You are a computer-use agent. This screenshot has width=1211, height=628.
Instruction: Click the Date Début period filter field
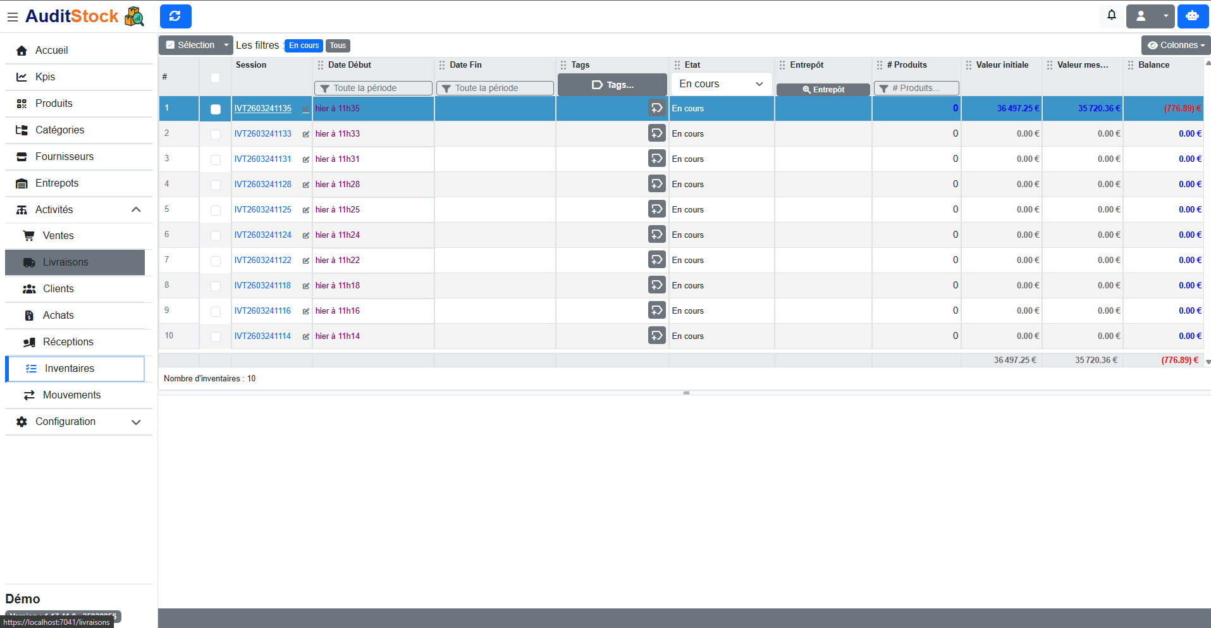373,88
